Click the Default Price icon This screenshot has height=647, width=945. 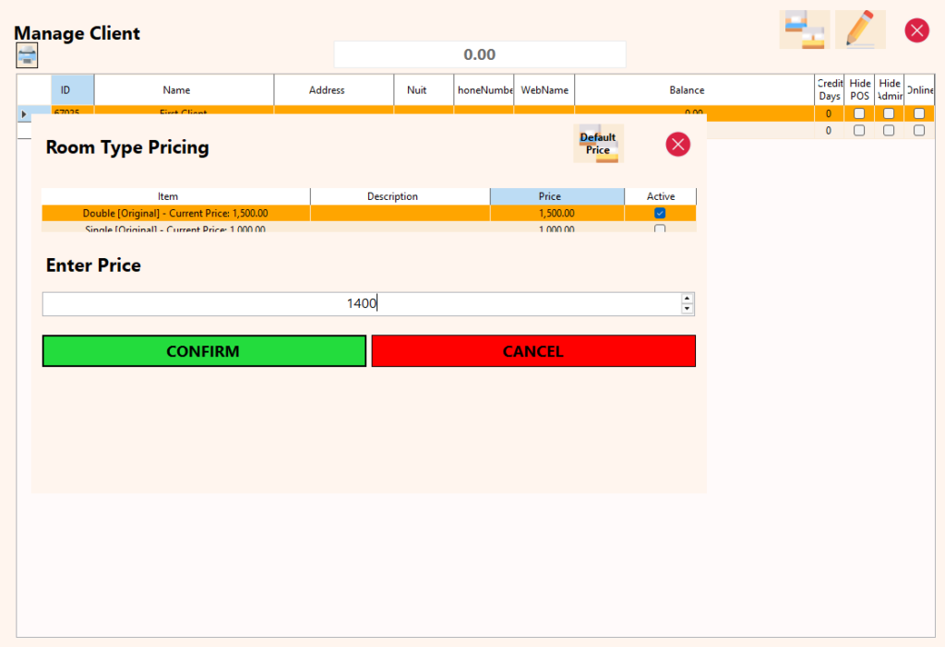point(598,144)
